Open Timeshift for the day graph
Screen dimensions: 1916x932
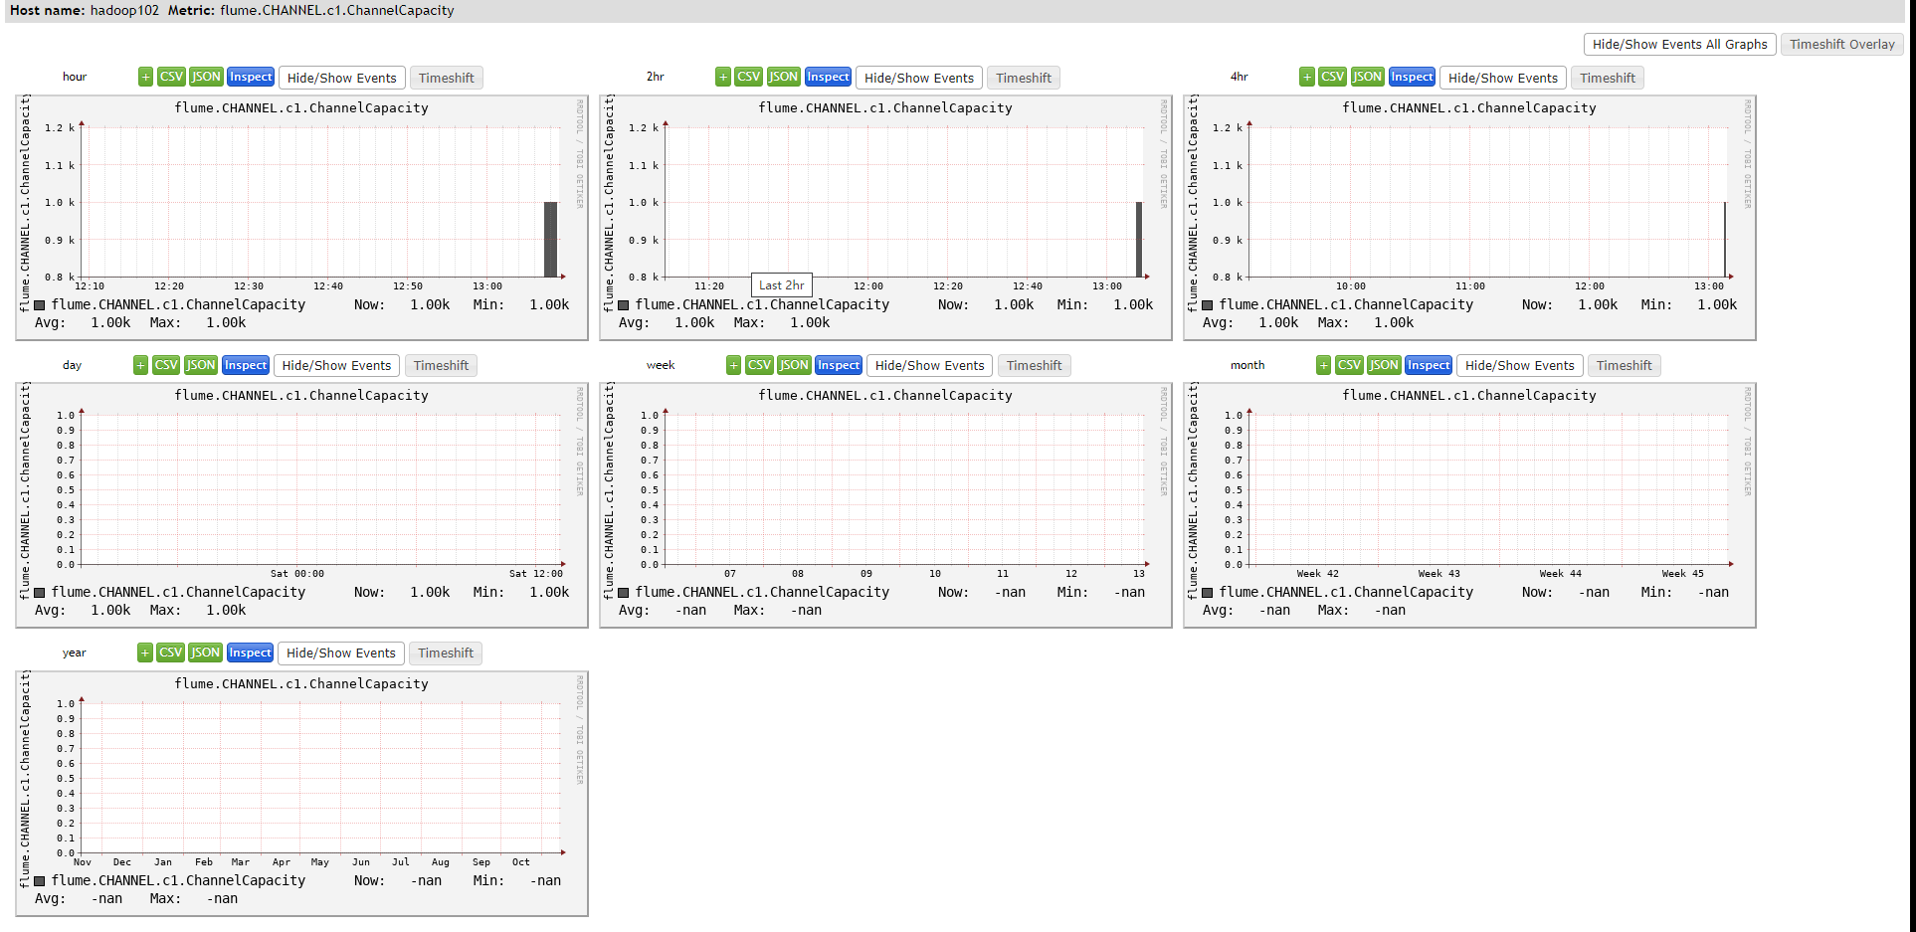pos(441,365)
